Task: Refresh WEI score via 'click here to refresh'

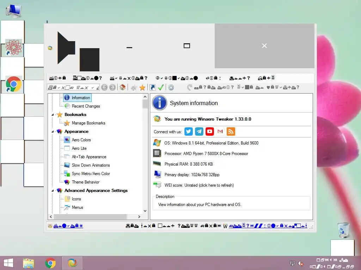Action: [216, 185]
